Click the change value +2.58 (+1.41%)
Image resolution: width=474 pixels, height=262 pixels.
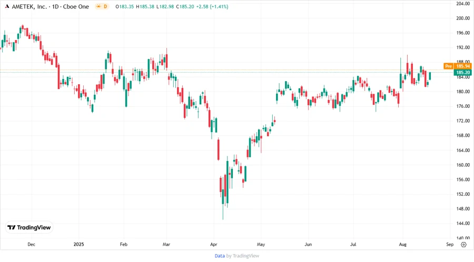212,6
